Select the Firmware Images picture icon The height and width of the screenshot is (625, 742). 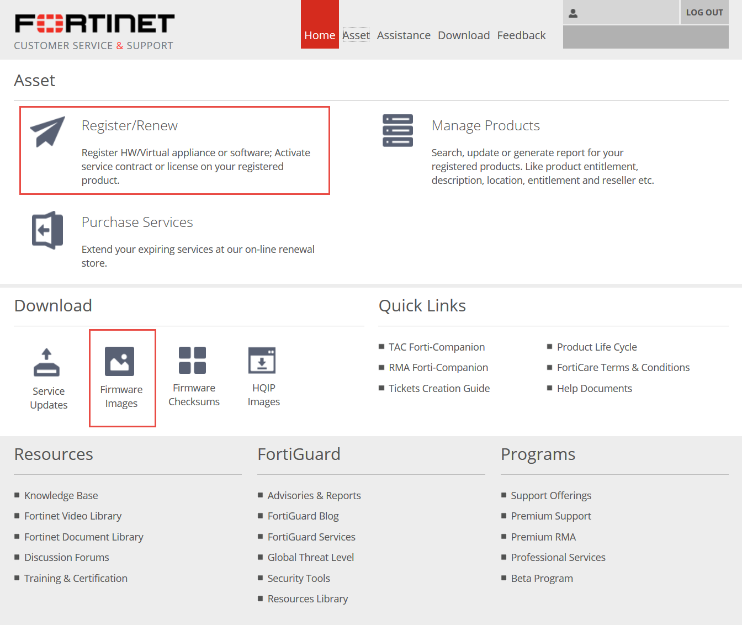pos(122,361)
